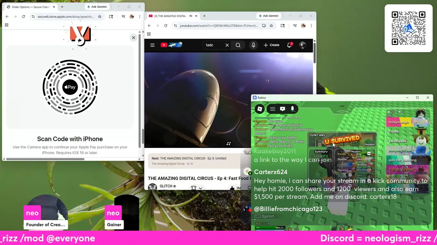Viewport: 437px width, 245px height.
Task: Open the Roblox logo menu button
Action: [x=260, y=109]
